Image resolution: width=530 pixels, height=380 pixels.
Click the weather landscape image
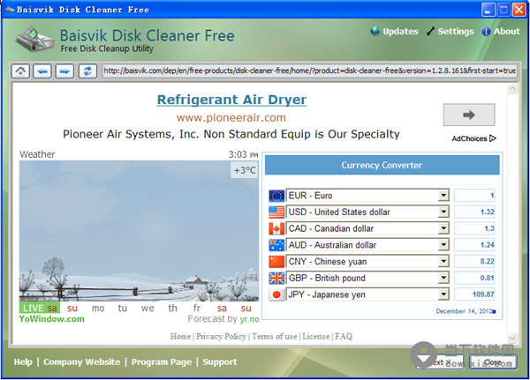[x=139, y=231]
